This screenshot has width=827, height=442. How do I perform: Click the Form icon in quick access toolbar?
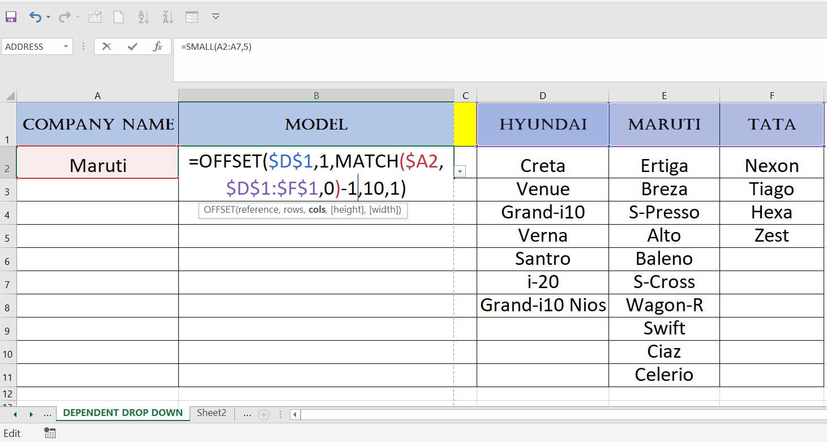(x=192, y=17)
